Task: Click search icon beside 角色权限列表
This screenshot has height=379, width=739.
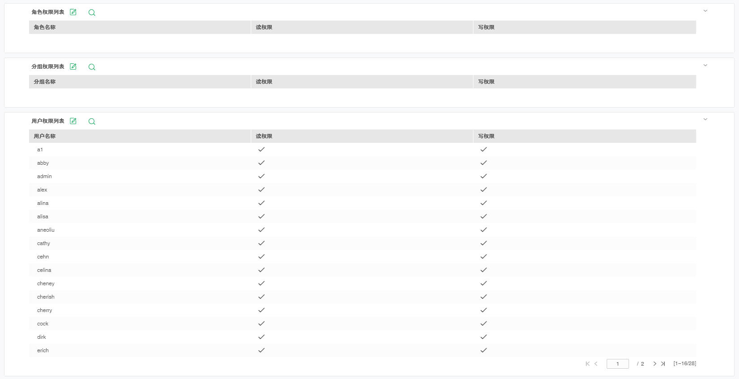Action: [x=92, y=12]
